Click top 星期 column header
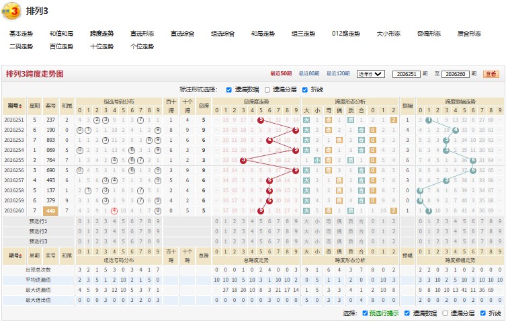The image size is (506, 322). (x=34, y=106)
